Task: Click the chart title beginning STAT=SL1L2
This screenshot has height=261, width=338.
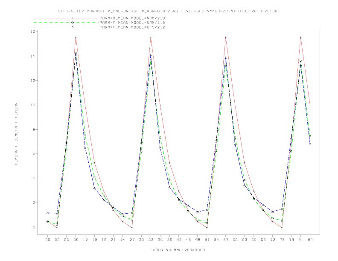Action: point(168,11)
